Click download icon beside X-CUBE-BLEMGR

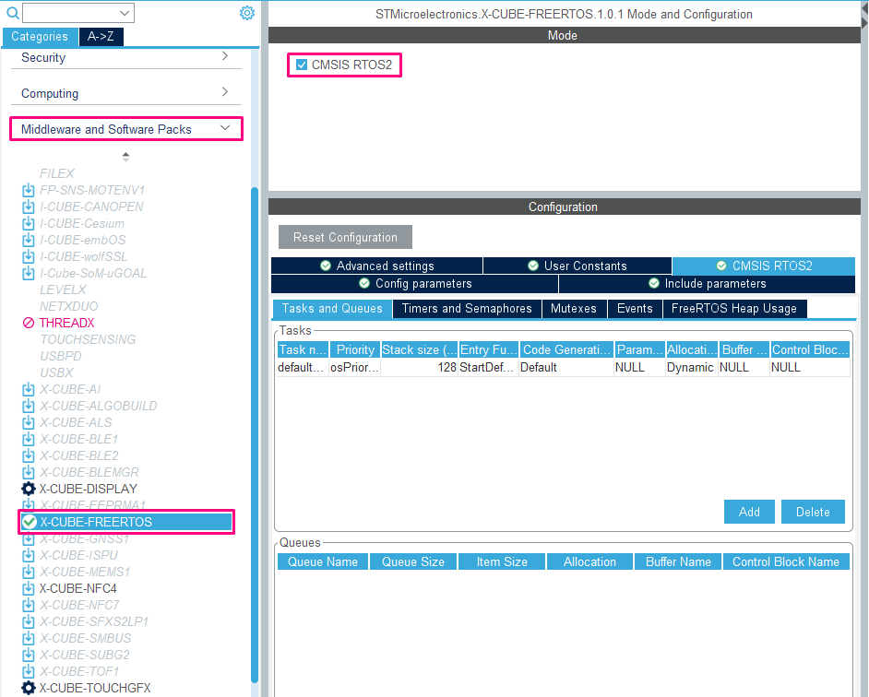click(x=29, y=473)
